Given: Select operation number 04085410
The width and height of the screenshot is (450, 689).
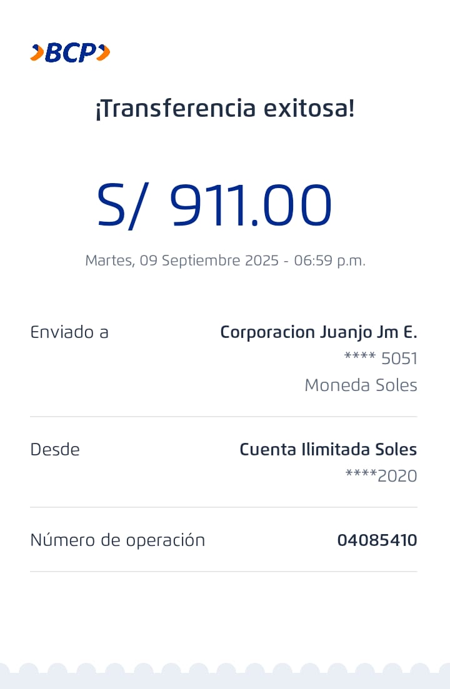Looking at the screenshot, I should click(377, 540).
